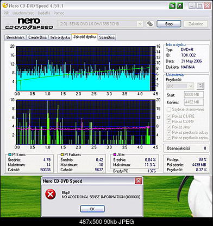Click the 4439 MB Położenie value

click(199, 165)
